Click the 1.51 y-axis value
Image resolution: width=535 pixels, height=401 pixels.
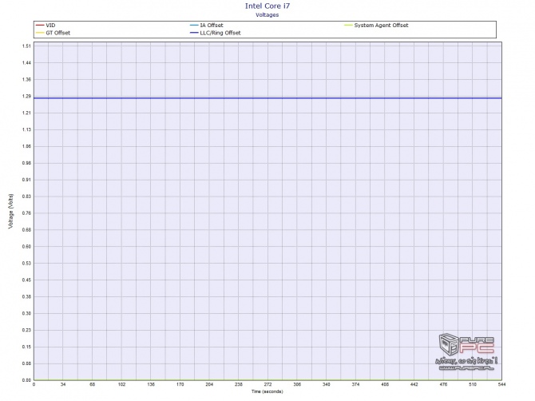click(x=26, y=46)
